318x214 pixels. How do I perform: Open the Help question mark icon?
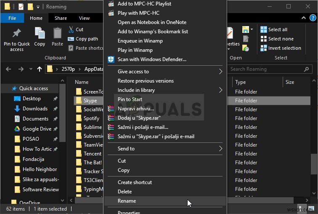coord(313,18)
